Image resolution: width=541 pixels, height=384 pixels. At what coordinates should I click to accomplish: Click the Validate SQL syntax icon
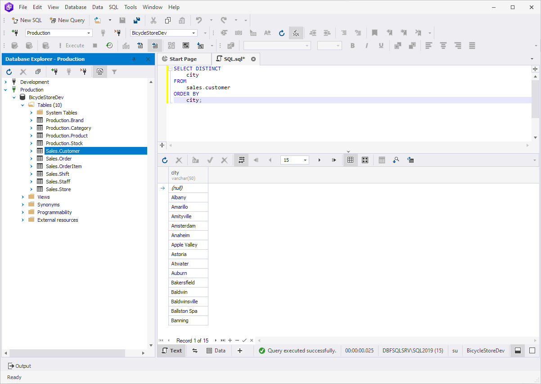click(296, 32)
